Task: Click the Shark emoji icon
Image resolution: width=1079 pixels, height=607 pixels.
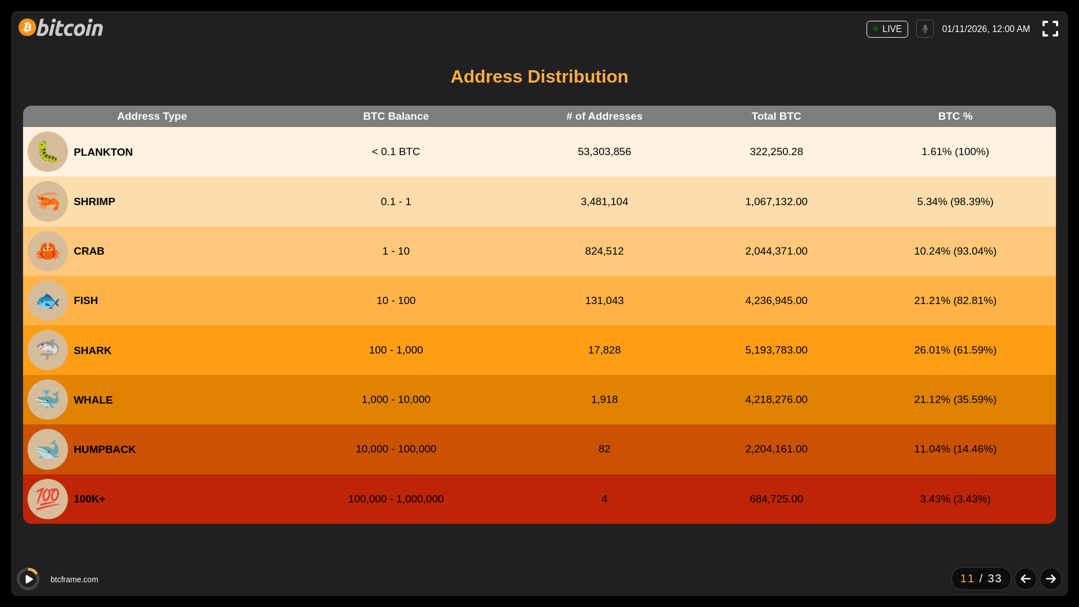Action: tap(48, 351)
